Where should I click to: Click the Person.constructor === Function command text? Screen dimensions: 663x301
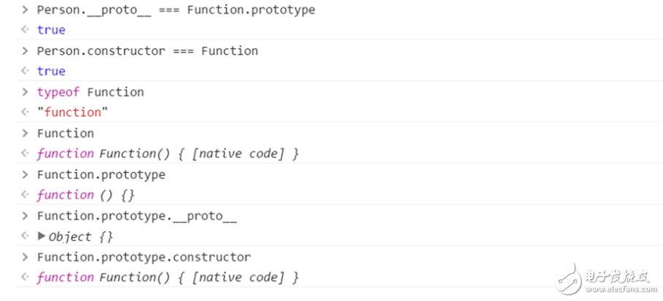click(x=147, y=51)
